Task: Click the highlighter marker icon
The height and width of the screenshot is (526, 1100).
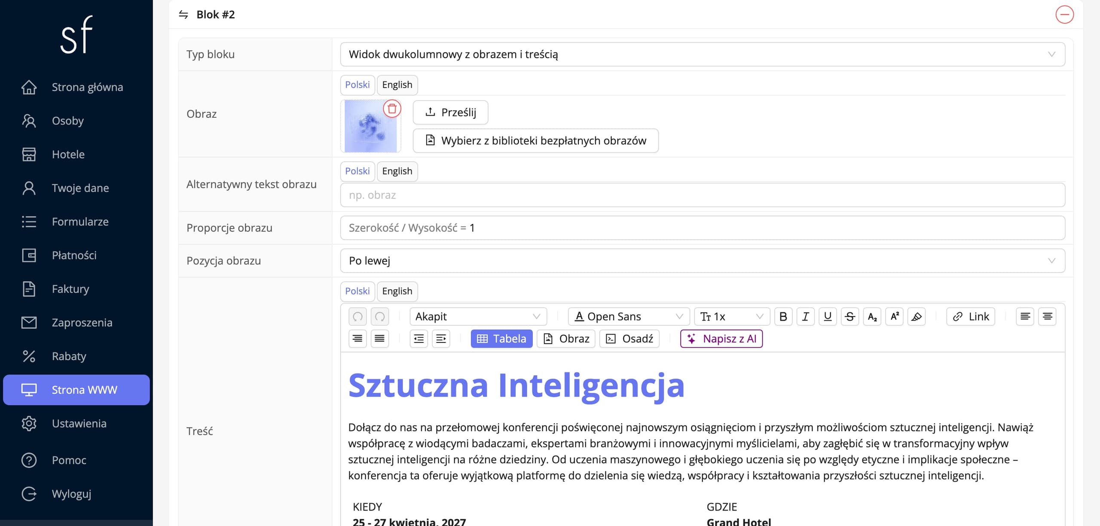Action: [917, 317]
